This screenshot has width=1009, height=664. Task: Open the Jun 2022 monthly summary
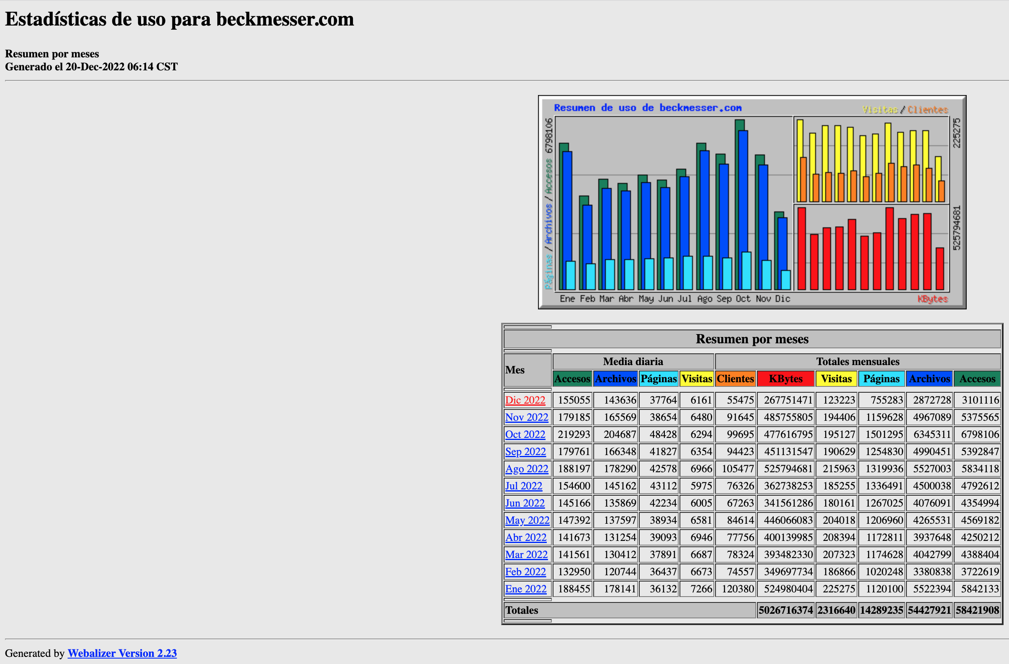point(525,503)
